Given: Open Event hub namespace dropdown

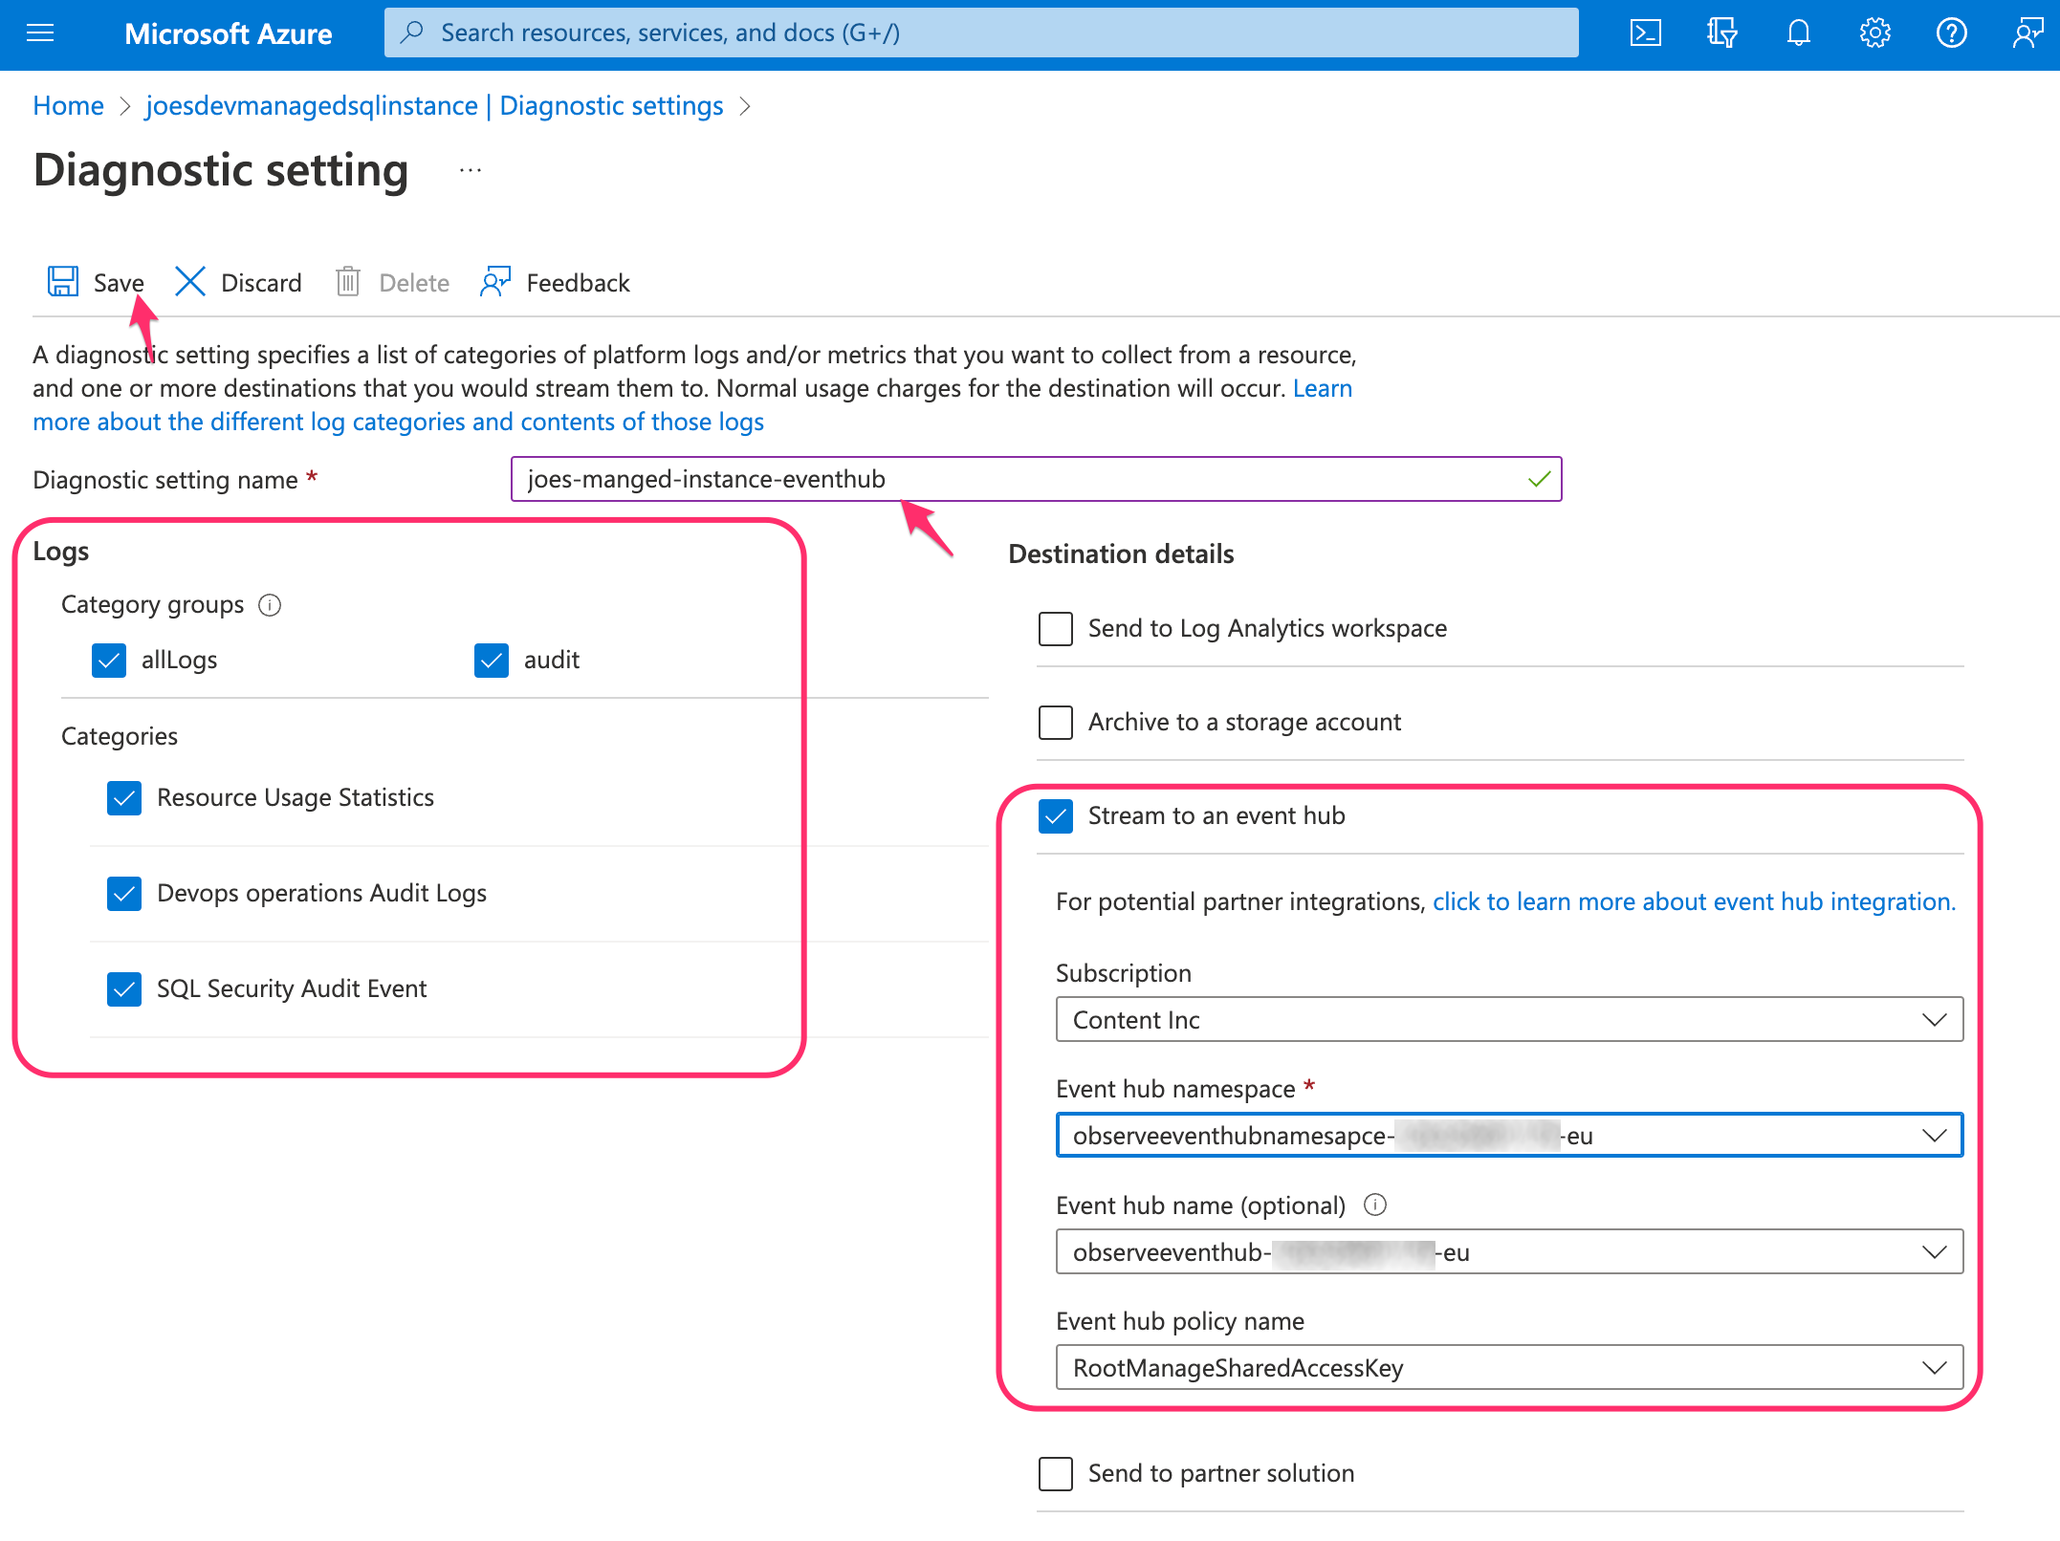Looking at the screenshot, I should tap(1508, 1136).
